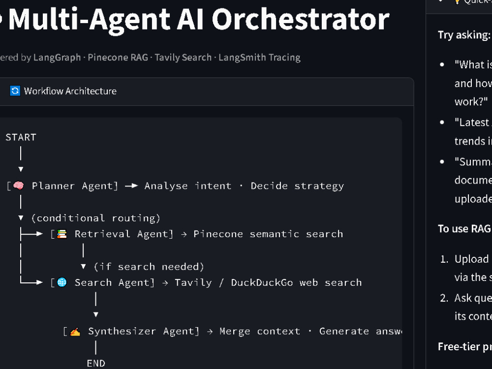Click the globe icon beside Search Agent

62,282
